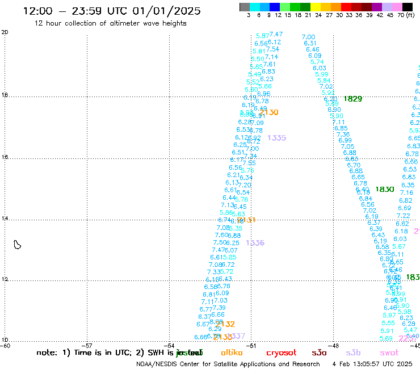Screen dimensions: 420x369
Task: Click the longitude axis label '-54'
Action: tap(170, 346)
